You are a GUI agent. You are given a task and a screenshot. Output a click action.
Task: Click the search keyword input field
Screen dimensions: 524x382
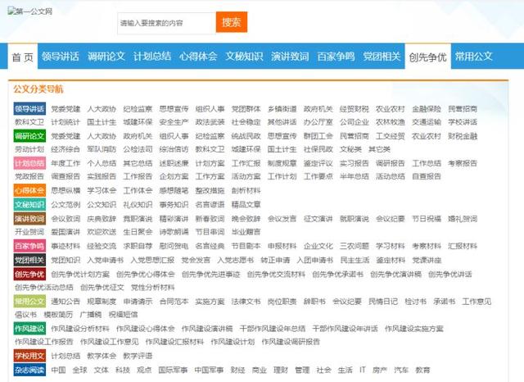(166, 23)
